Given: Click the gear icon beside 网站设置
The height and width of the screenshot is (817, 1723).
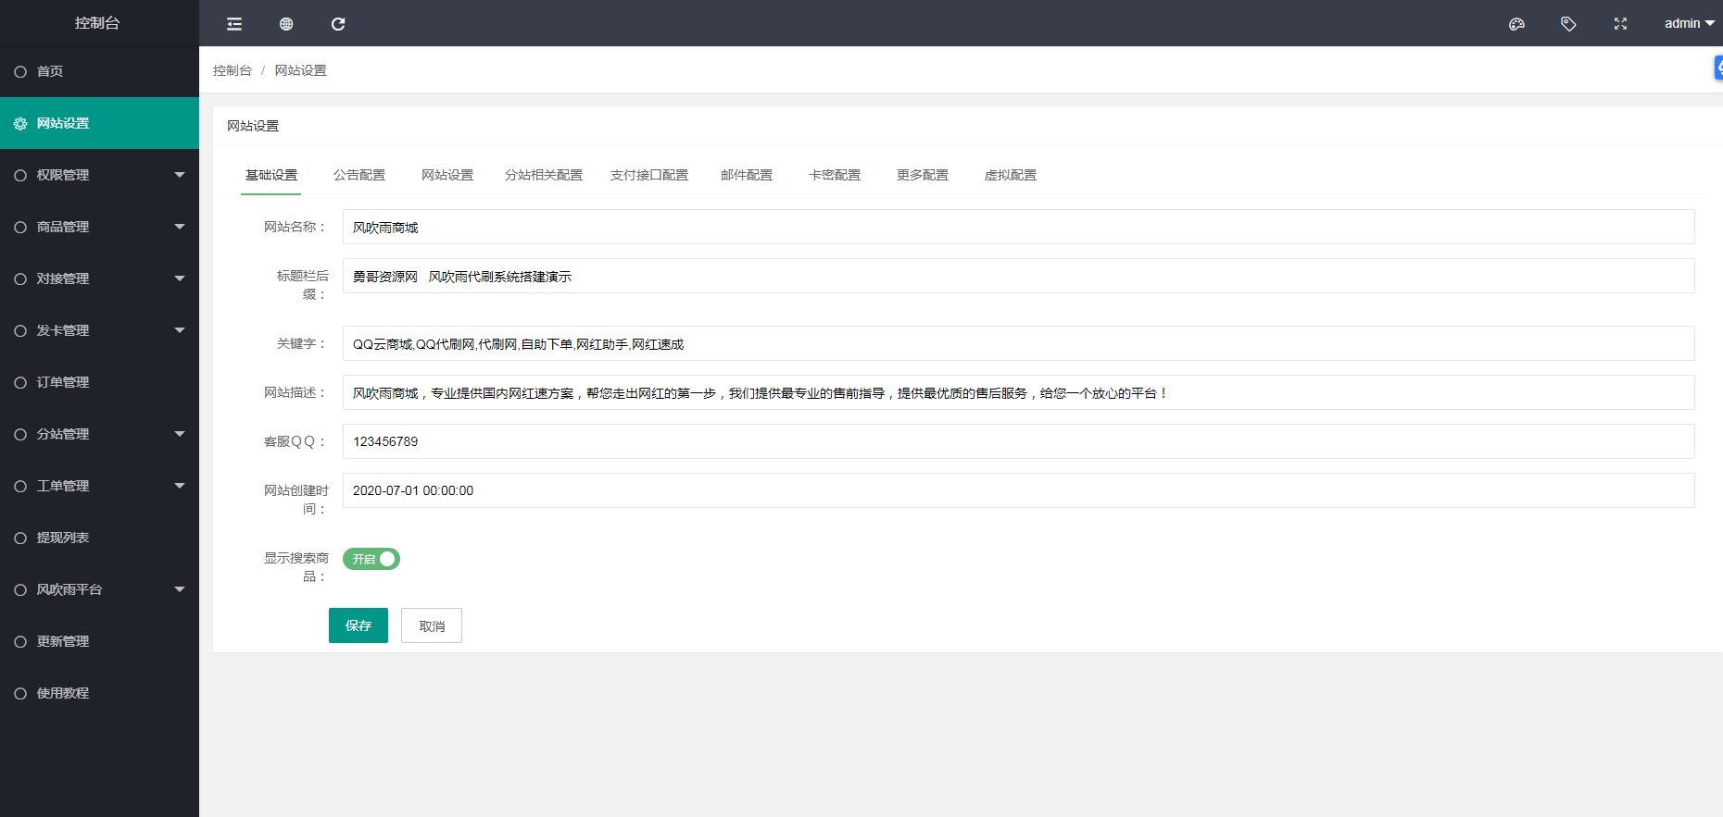Looking at the screenshot, I should 20,123.
